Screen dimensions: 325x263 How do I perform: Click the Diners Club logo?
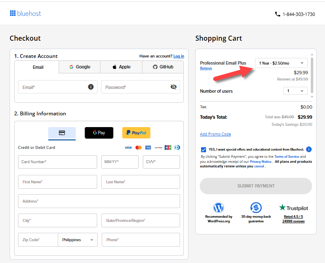(177, 148)
